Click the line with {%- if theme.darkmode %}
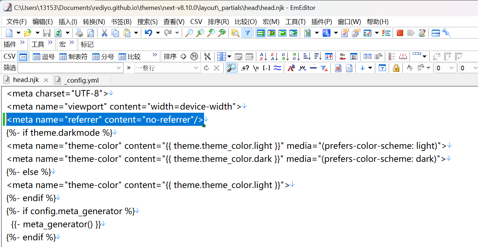Viewport: 478px width, 247px height. click(x=59, y=133)
